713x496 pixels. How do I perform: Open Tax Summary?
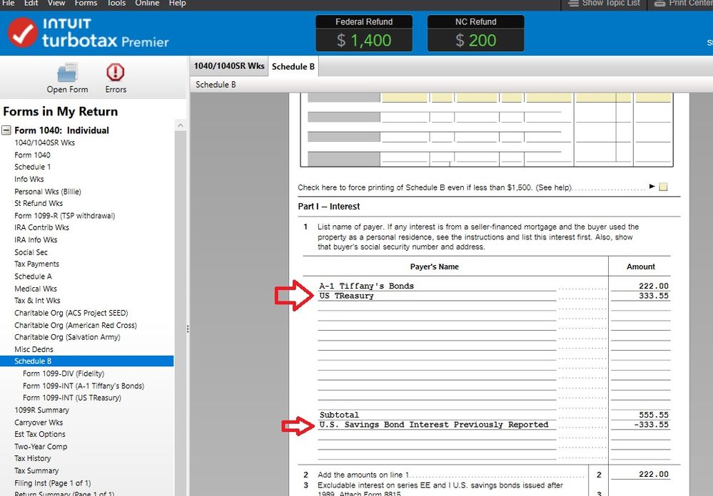pyautogui.click(x=37, y=470)
